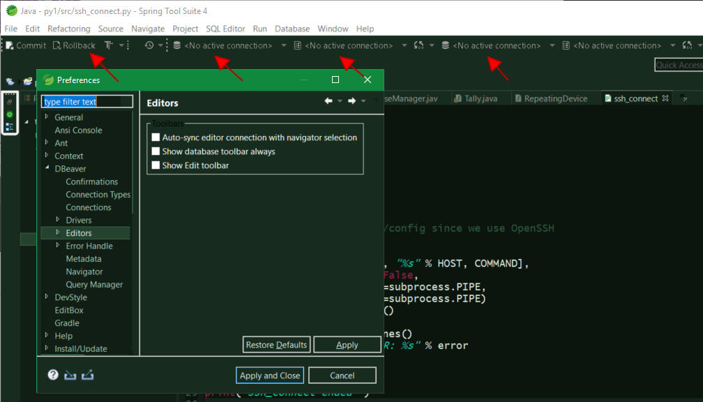Enable Auto-sync editor connection with navigator selection
This screenshot has width=703, height=402.
[156, 137]
